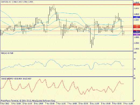This screenshot has width=140, height=105.
Task: Click the 1.5940 price scale value
Action: tap(136, 43)
